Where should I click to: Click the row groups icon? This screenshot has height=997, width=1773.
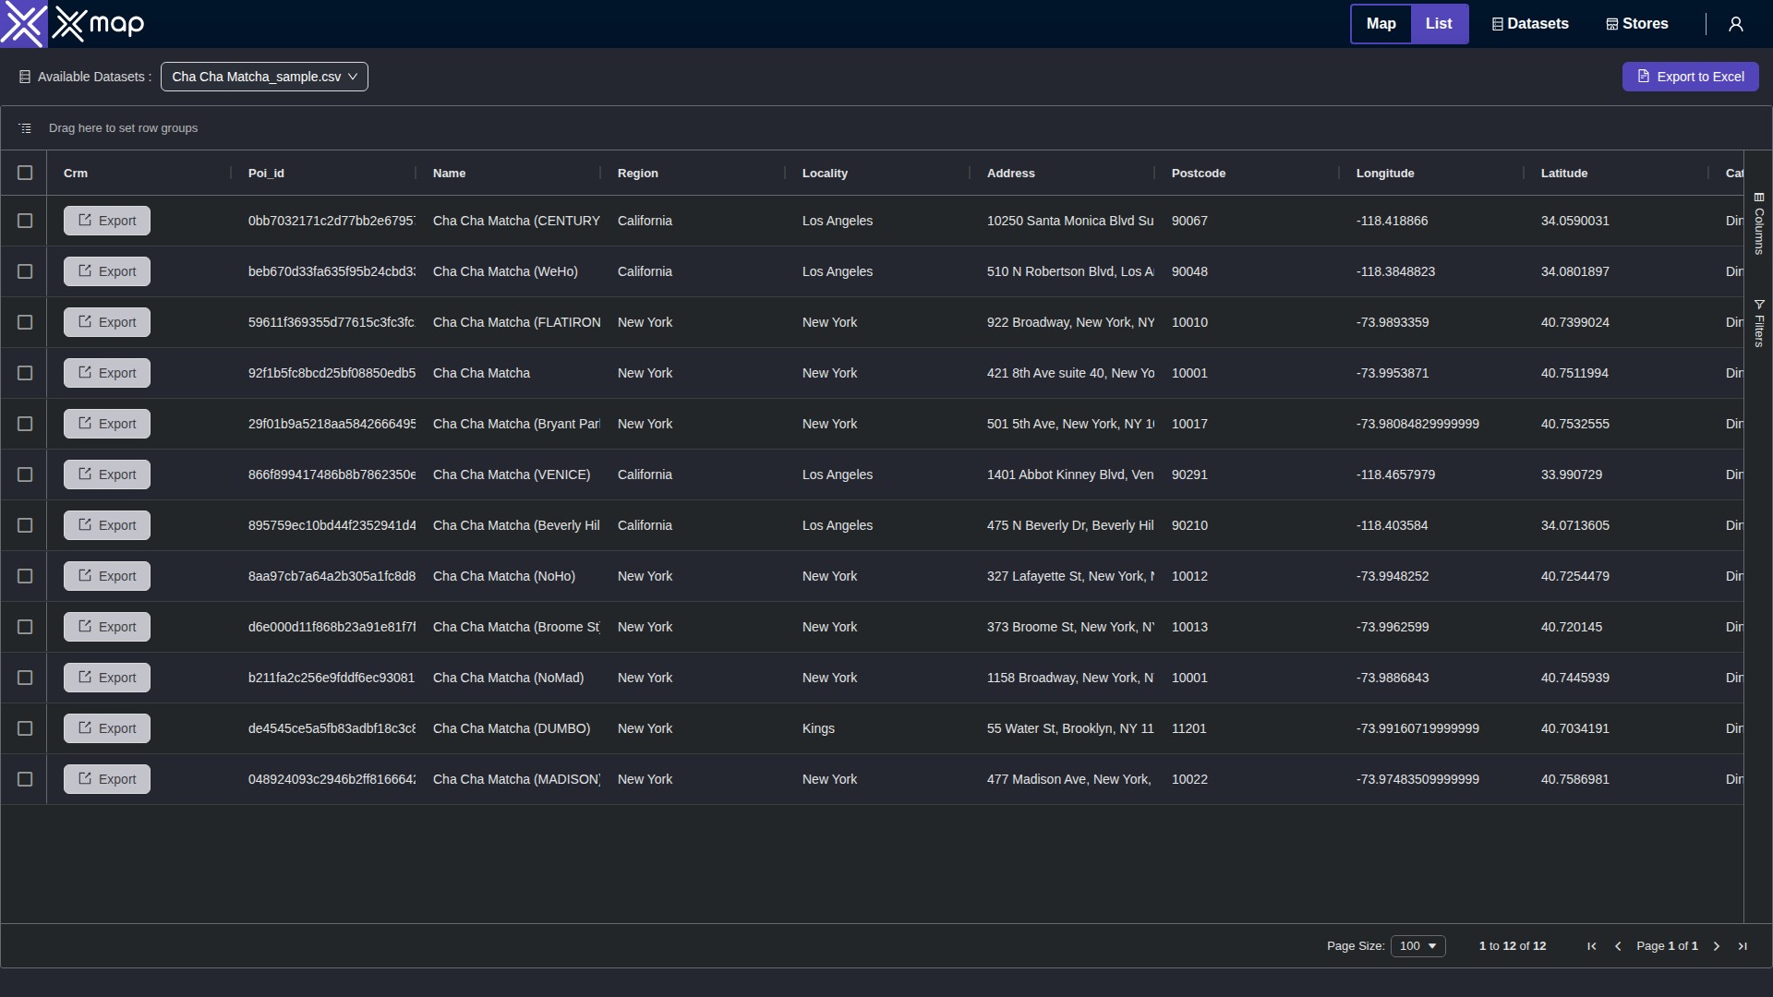click(25, 128)
